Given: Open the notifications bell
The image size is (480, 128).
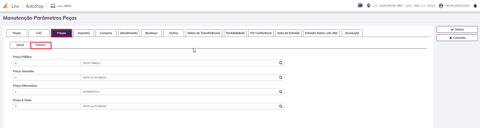Looking at the screenshot, I should click(x=475, y=6).
